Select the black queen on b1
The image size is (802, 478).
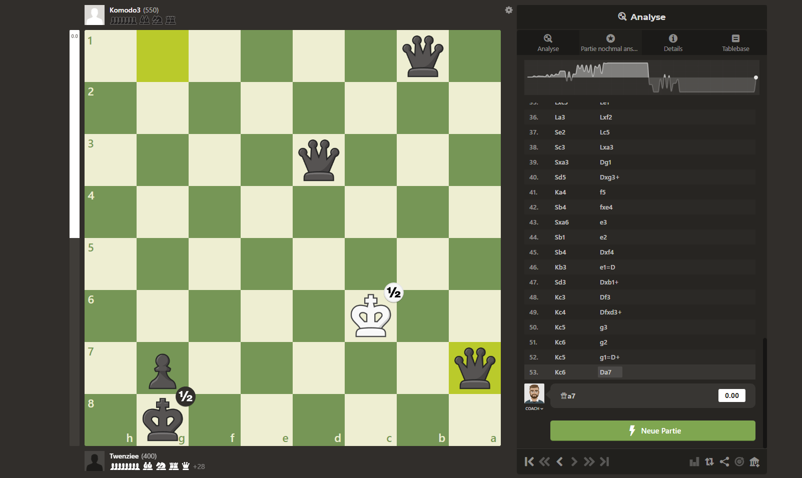pos(423,56)
